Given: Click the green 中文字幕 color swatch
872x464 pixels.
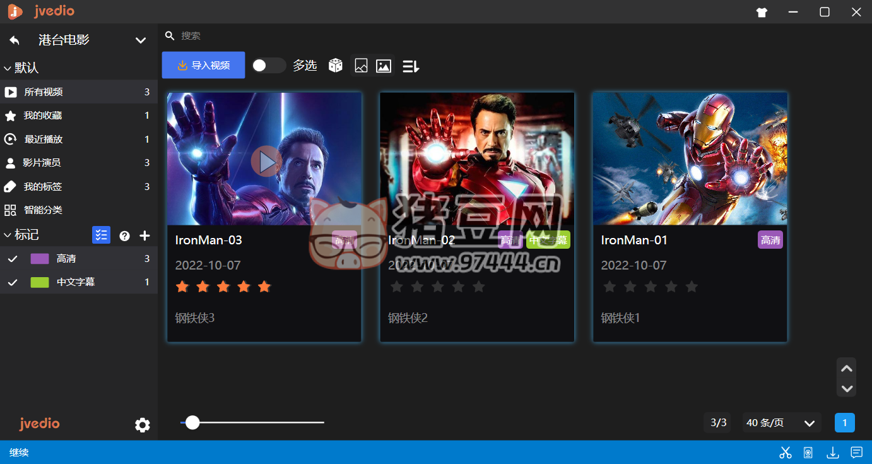Looking at the screenshot, I should pyautogui.click(x=40, y=282).
